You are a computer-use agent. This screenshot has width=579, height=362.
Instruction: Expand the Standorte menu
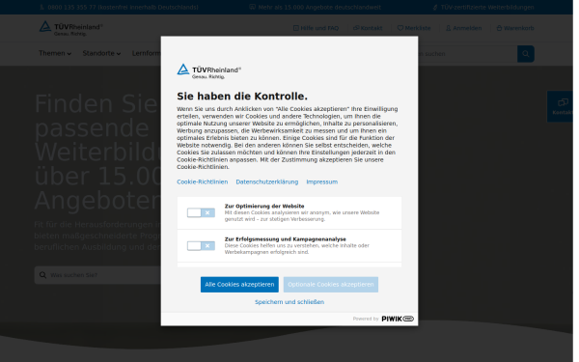pos(101,53)
